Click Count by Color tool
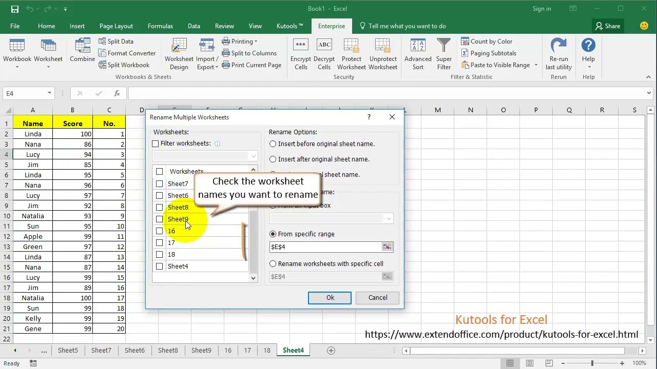This screenshot has width=657, height=369. click(x=487, y=42)
